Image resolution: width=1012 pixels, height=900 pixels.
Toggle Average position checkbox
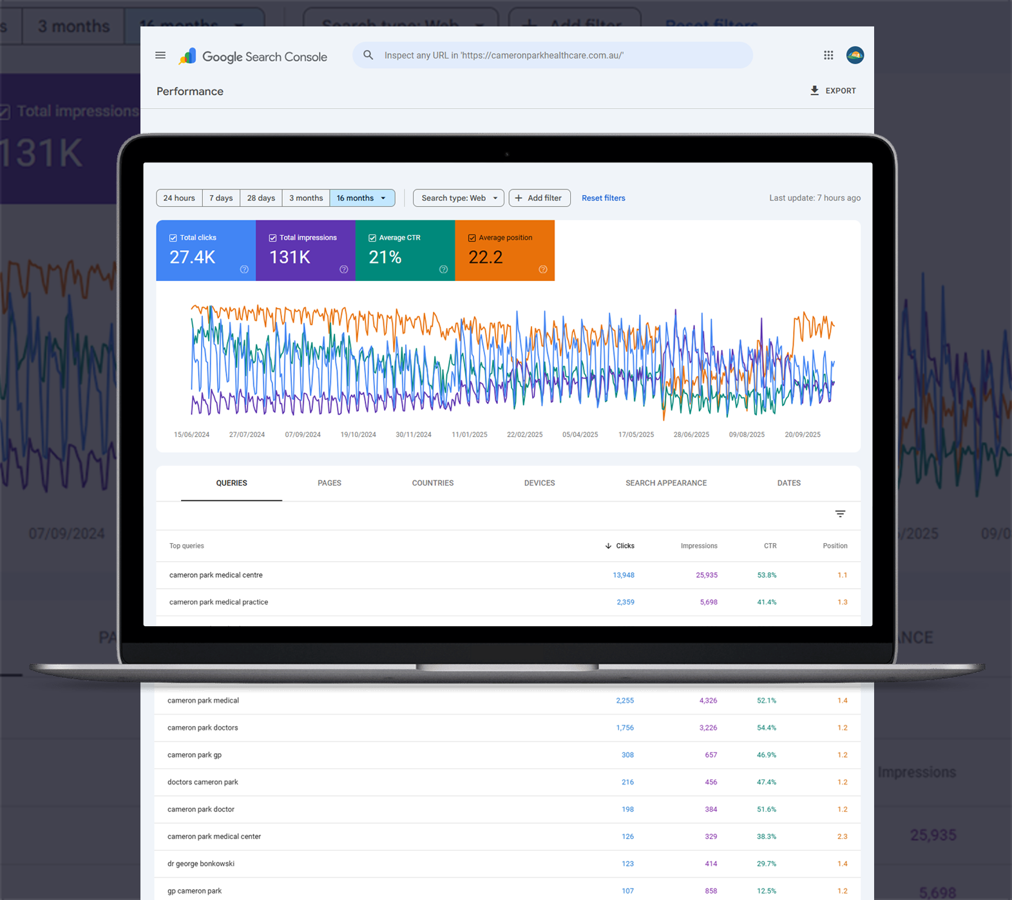click(x=472, y=238)
